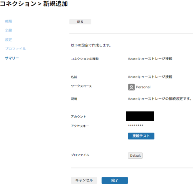This screenshot has height=184, width=193.
Task: Click the Personal workspace user icon
Action: tap(131, 87)
